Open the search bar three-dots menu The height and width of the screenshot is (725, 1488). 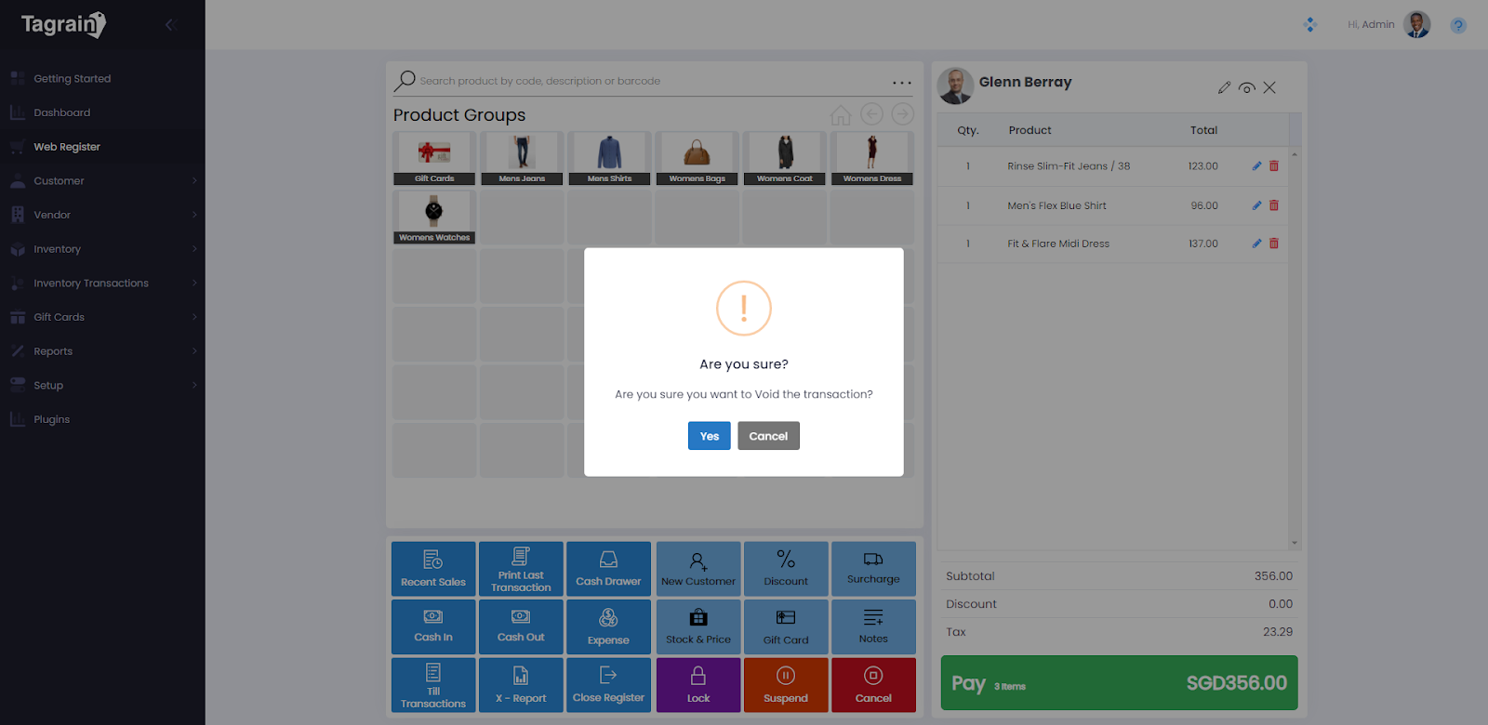(902, 83)
